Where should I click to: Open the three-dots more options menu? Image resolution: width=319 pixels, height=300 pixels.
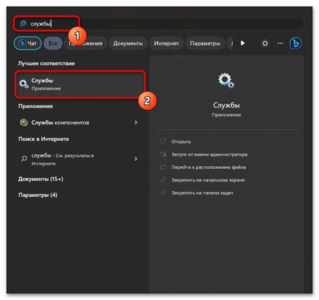tap(280, 43)
